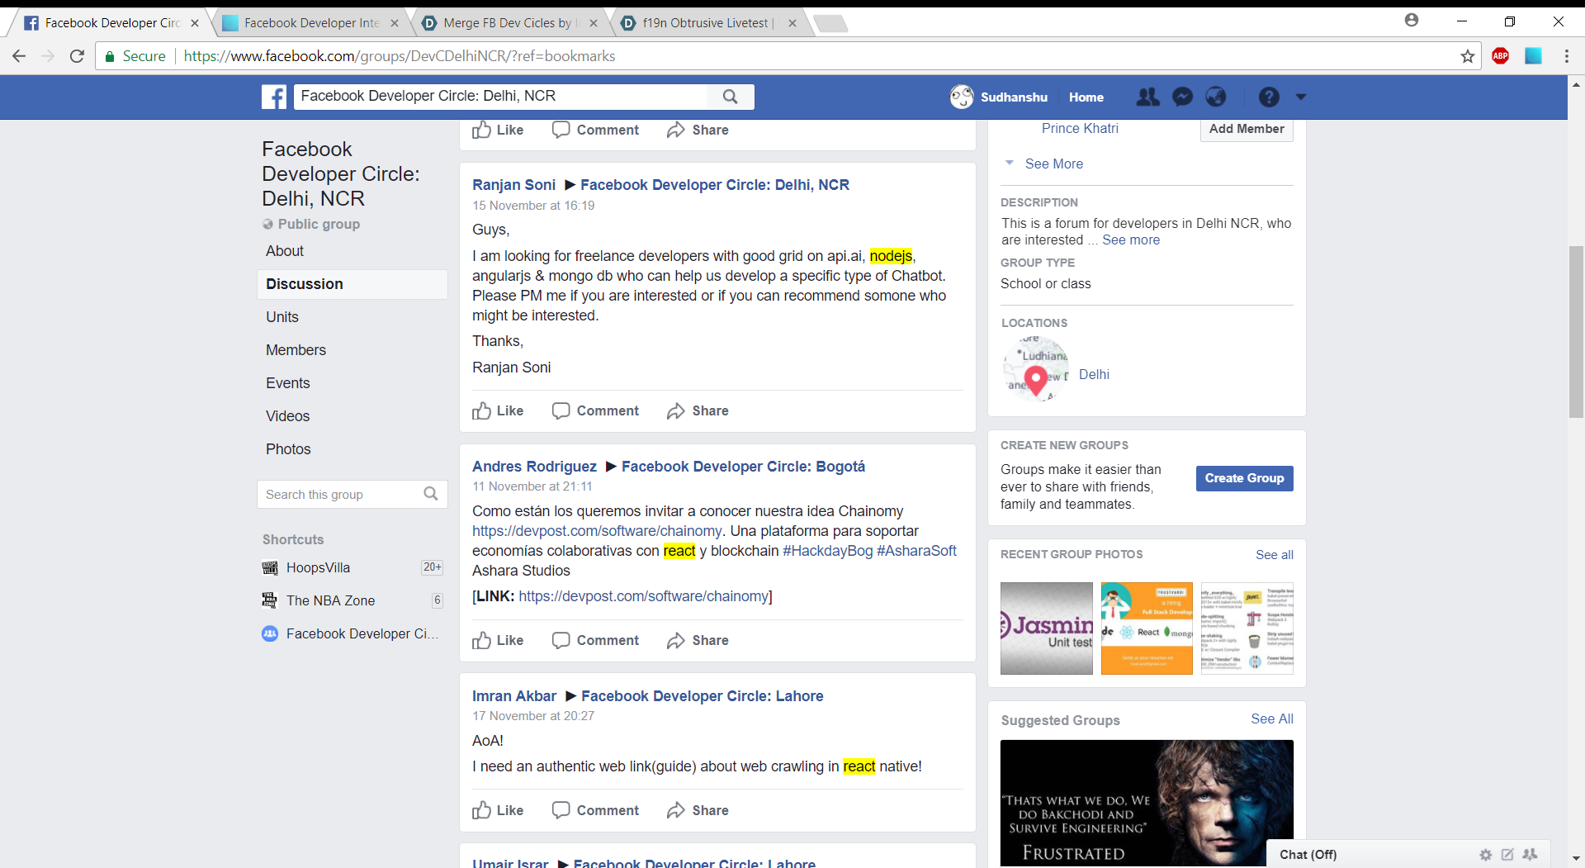Click See All suggested groups
Image resolution: width=1585 pixels, height=868 pixels.
pos(1272,719)
